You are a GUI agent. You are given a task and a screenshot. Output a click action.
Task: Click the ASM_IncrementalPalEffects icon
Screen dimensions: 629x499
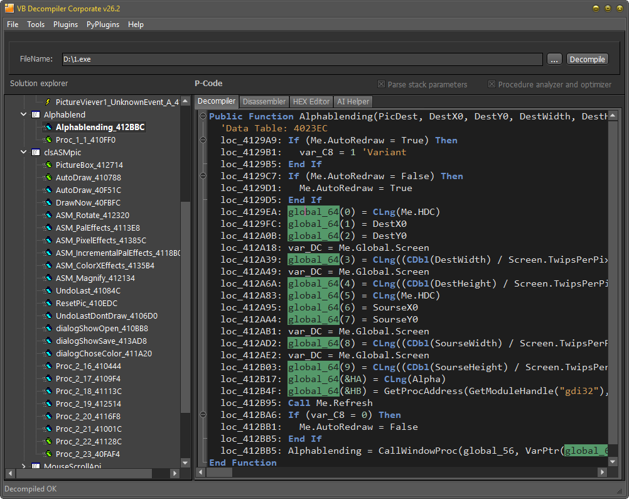(48, 253)
